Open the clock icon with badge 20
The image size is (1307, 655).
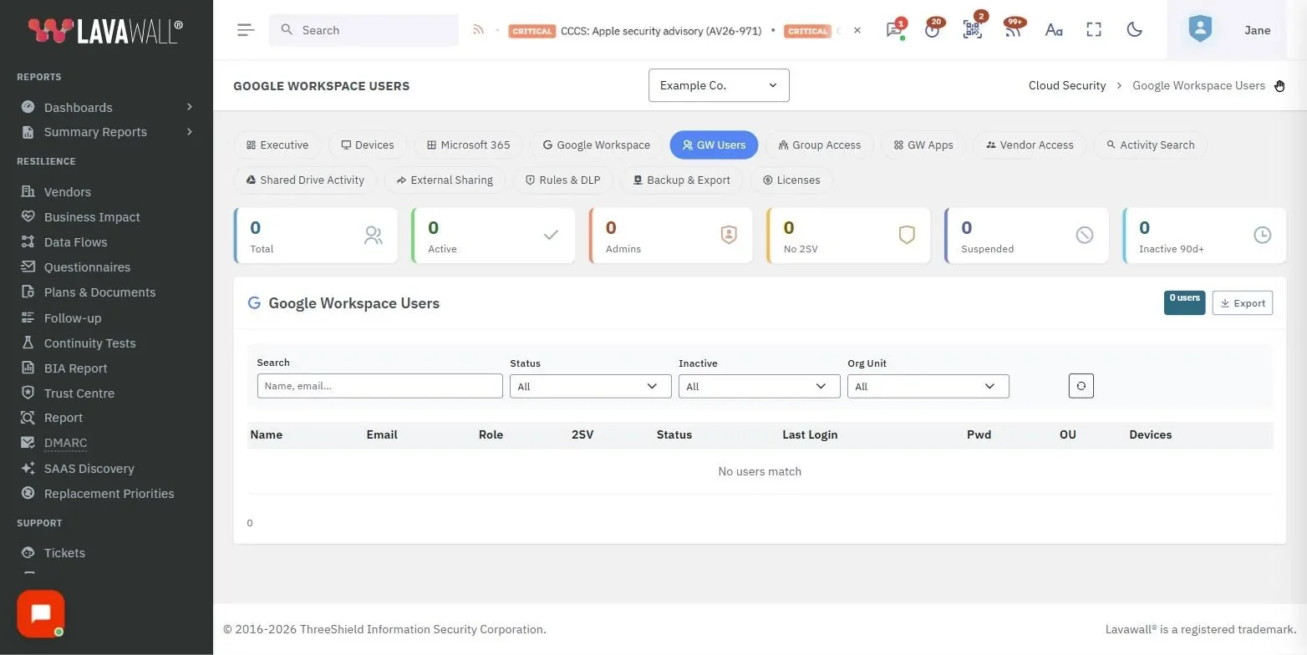coord(933,29)
